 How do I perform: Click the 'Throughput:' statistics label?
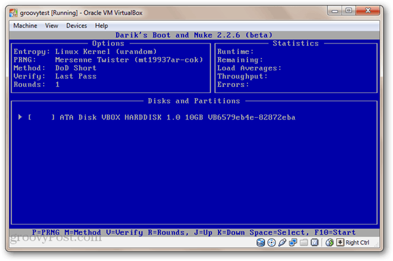pyautogui.click(x=243, y=76)
